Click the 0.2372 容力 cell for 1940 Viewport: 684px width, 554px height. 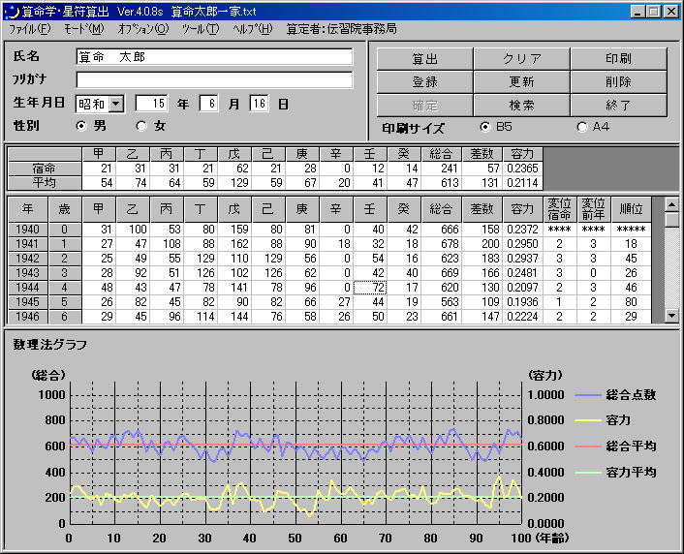522,230
